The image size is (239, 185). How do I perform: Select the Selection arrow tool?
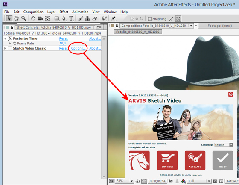[x=9, y=18]
